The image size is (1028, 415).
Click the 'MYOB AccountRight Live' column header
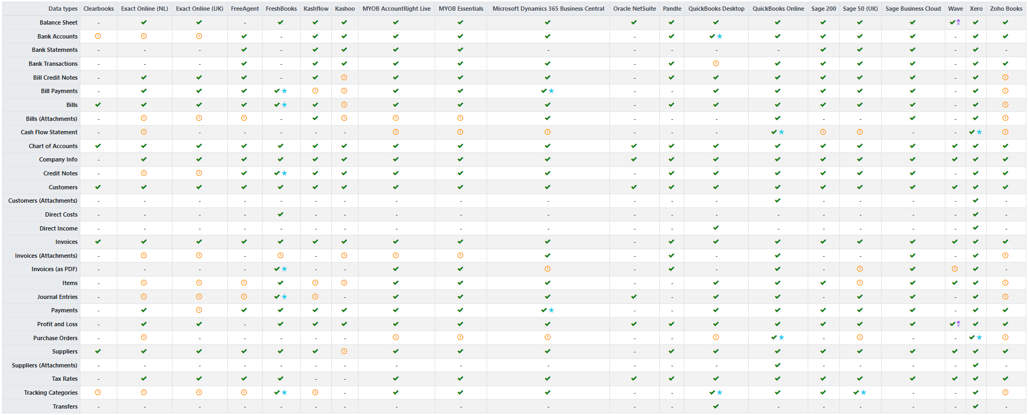[397, 9]
